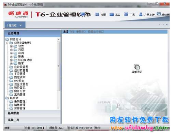Click the 系统 system icon at toolbar end
This screenshot has height=133, width=171.
pos(159,14)
